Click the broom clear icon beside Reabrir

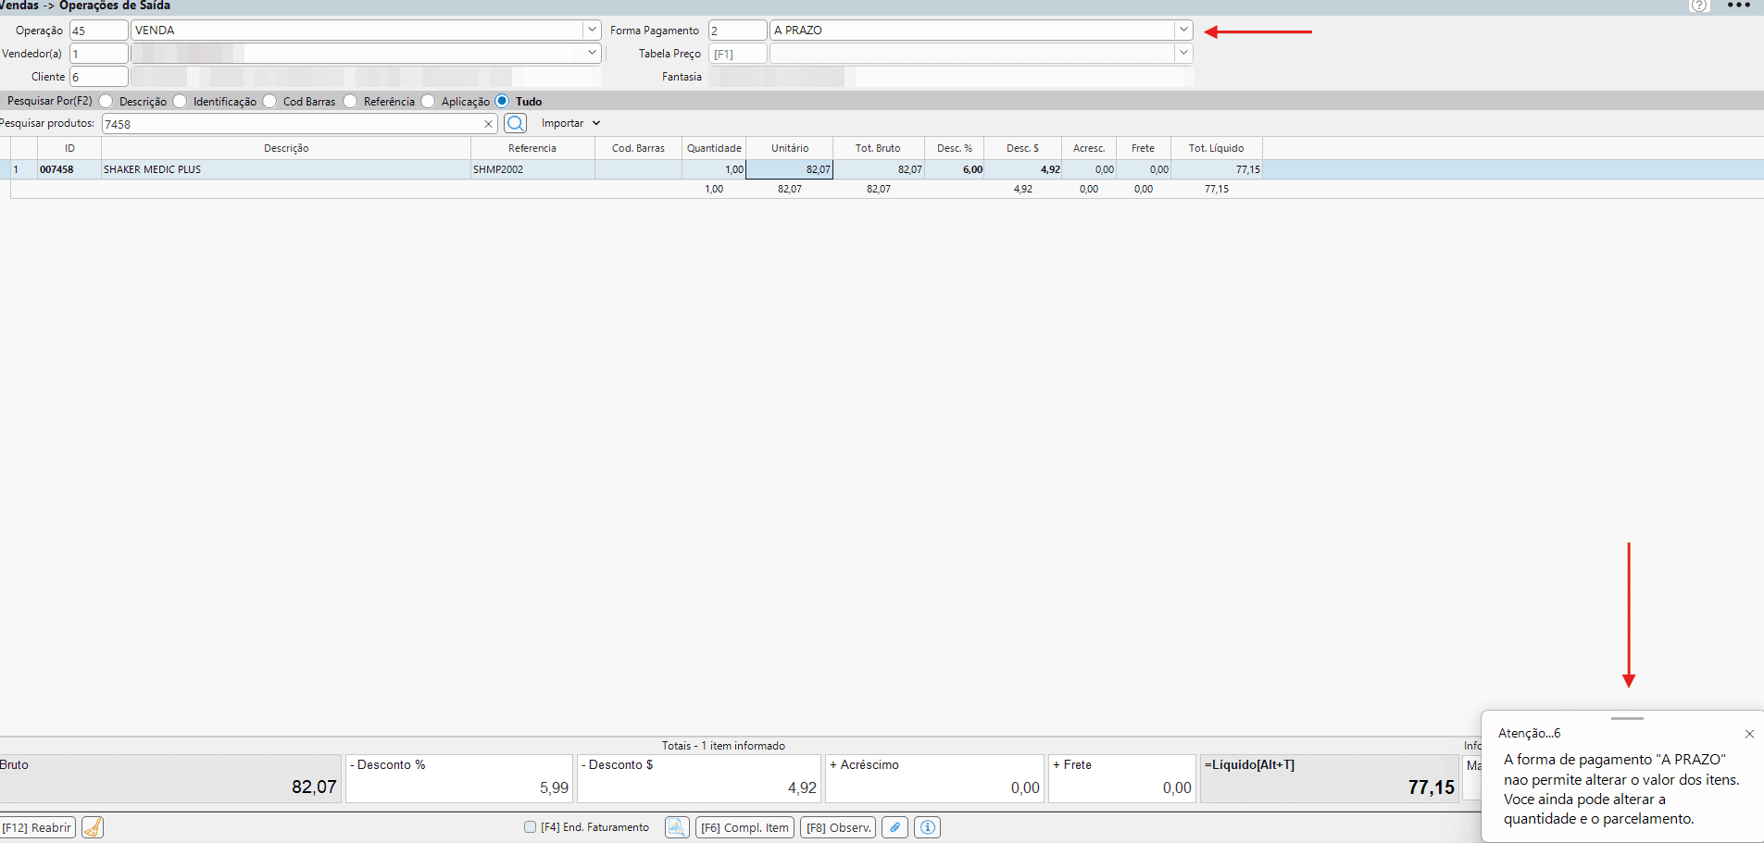[x=93, y=827]
